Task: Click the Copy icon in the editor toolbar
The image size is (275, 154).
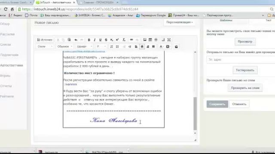Action: pos(63,40)
